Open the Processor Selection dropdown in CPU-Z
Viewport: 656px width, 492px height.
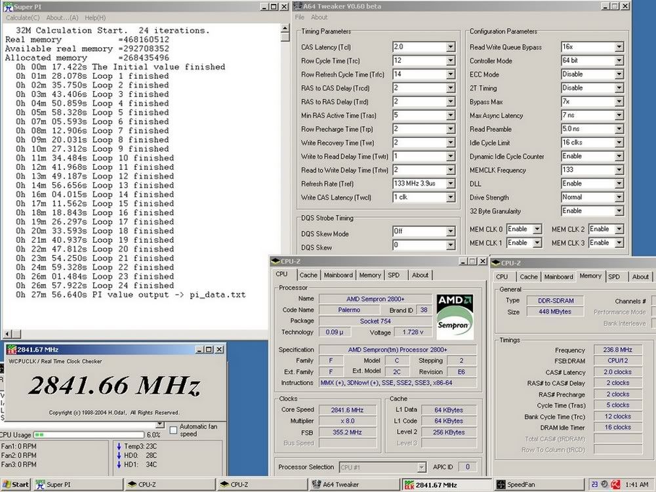[x=422, y=467]
